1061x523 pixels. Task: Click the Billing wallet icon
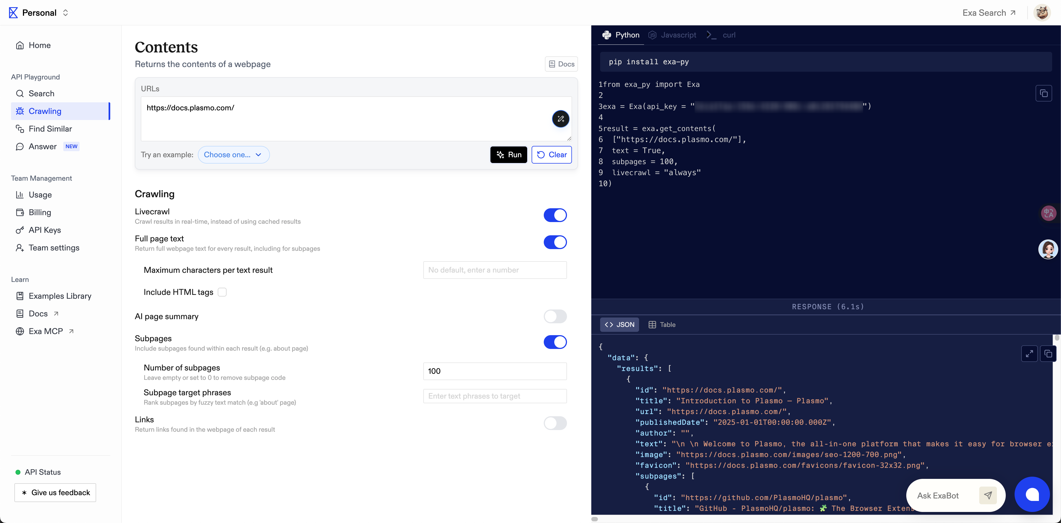pyautogui.click(x=20, y=213)
